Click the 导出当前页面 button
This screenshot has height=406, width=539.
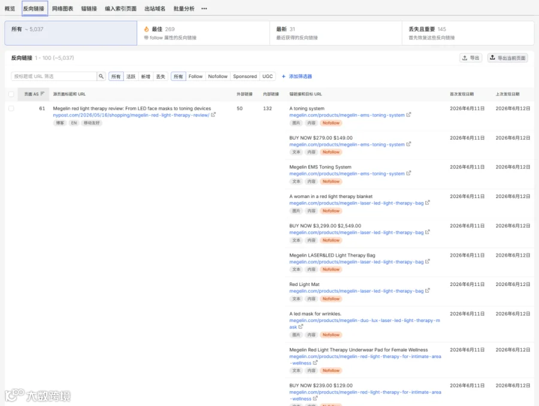(x=508, y=58)
